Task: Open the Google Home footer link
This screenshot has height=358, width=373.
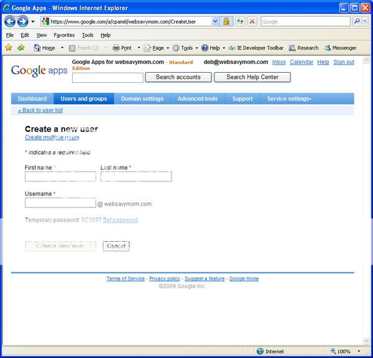Action: [244, 279]
